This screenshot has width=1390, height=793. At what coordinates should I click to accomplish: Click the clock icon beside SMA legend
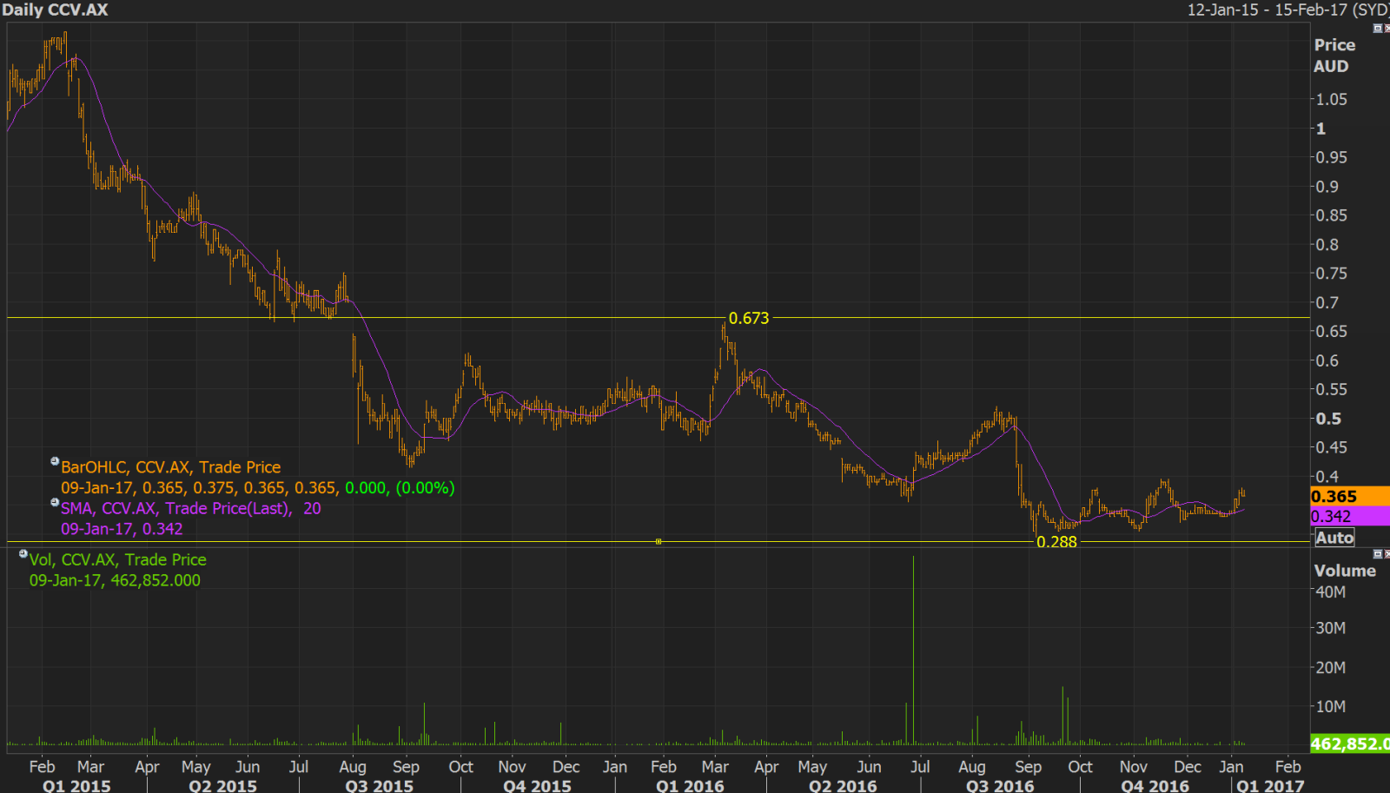pyautogui.click(x=55, y=502)
